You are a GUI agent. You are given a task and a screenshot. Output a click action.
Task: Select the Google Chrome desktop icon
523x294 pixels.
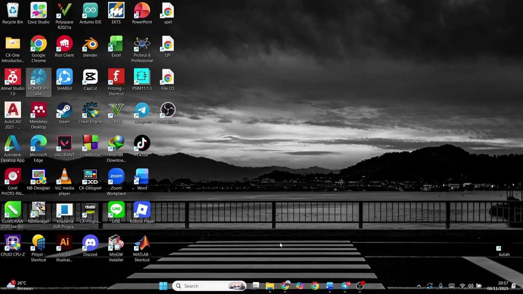(38, 49)
